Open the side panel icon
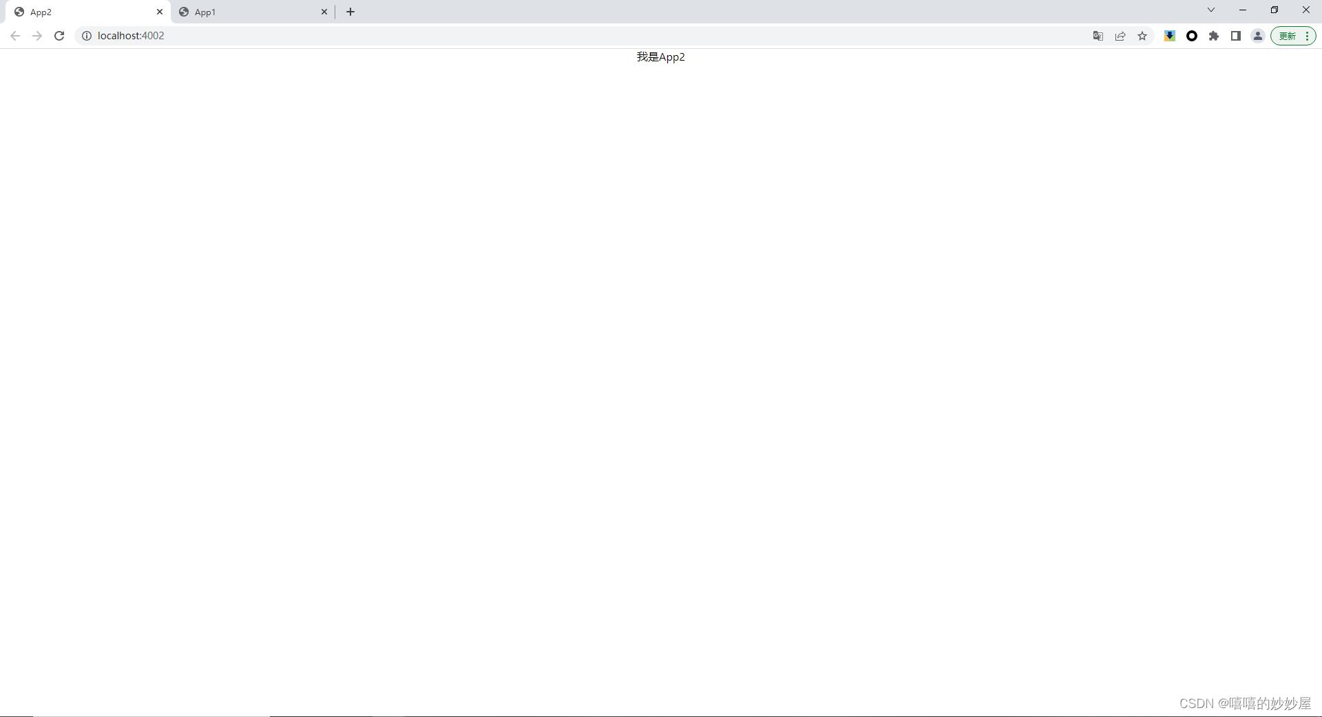The image size is (1322, 717). pos(1236,36)
